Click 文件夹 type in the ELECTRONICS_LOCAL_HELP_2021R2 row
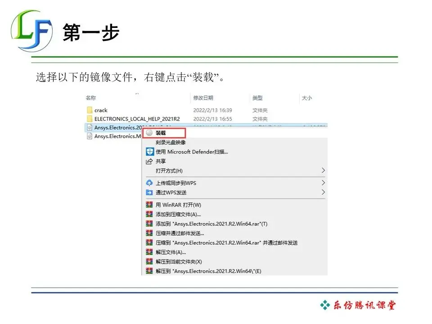Screen dimensions: 432x324 pyautogui.click(x=260, y=119)
